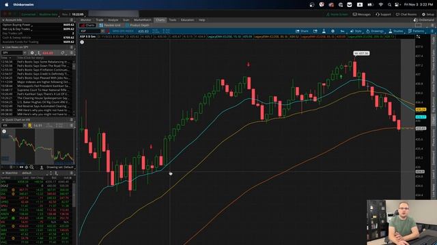Collapse the Account Info gadget
437x245 pixels.
point(3,20)
